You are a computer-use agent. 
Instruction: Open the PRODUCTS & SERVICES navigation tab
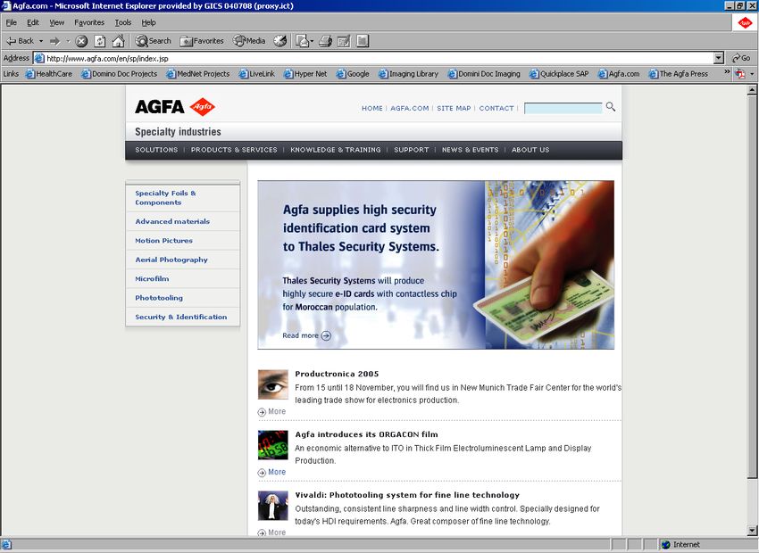click(x=234, y=150)
